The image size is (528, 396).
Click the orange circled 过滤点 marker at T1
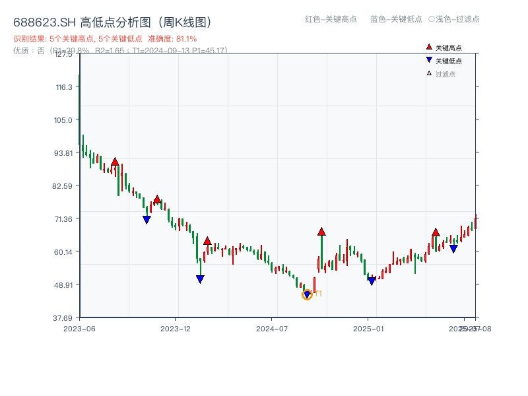pyautogui.click(x=306, y=295)
